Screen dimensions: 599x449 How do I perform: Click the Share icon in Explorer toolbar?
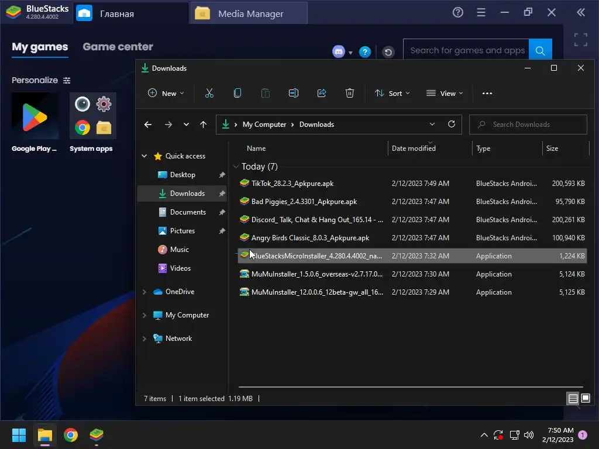[322, 93]
